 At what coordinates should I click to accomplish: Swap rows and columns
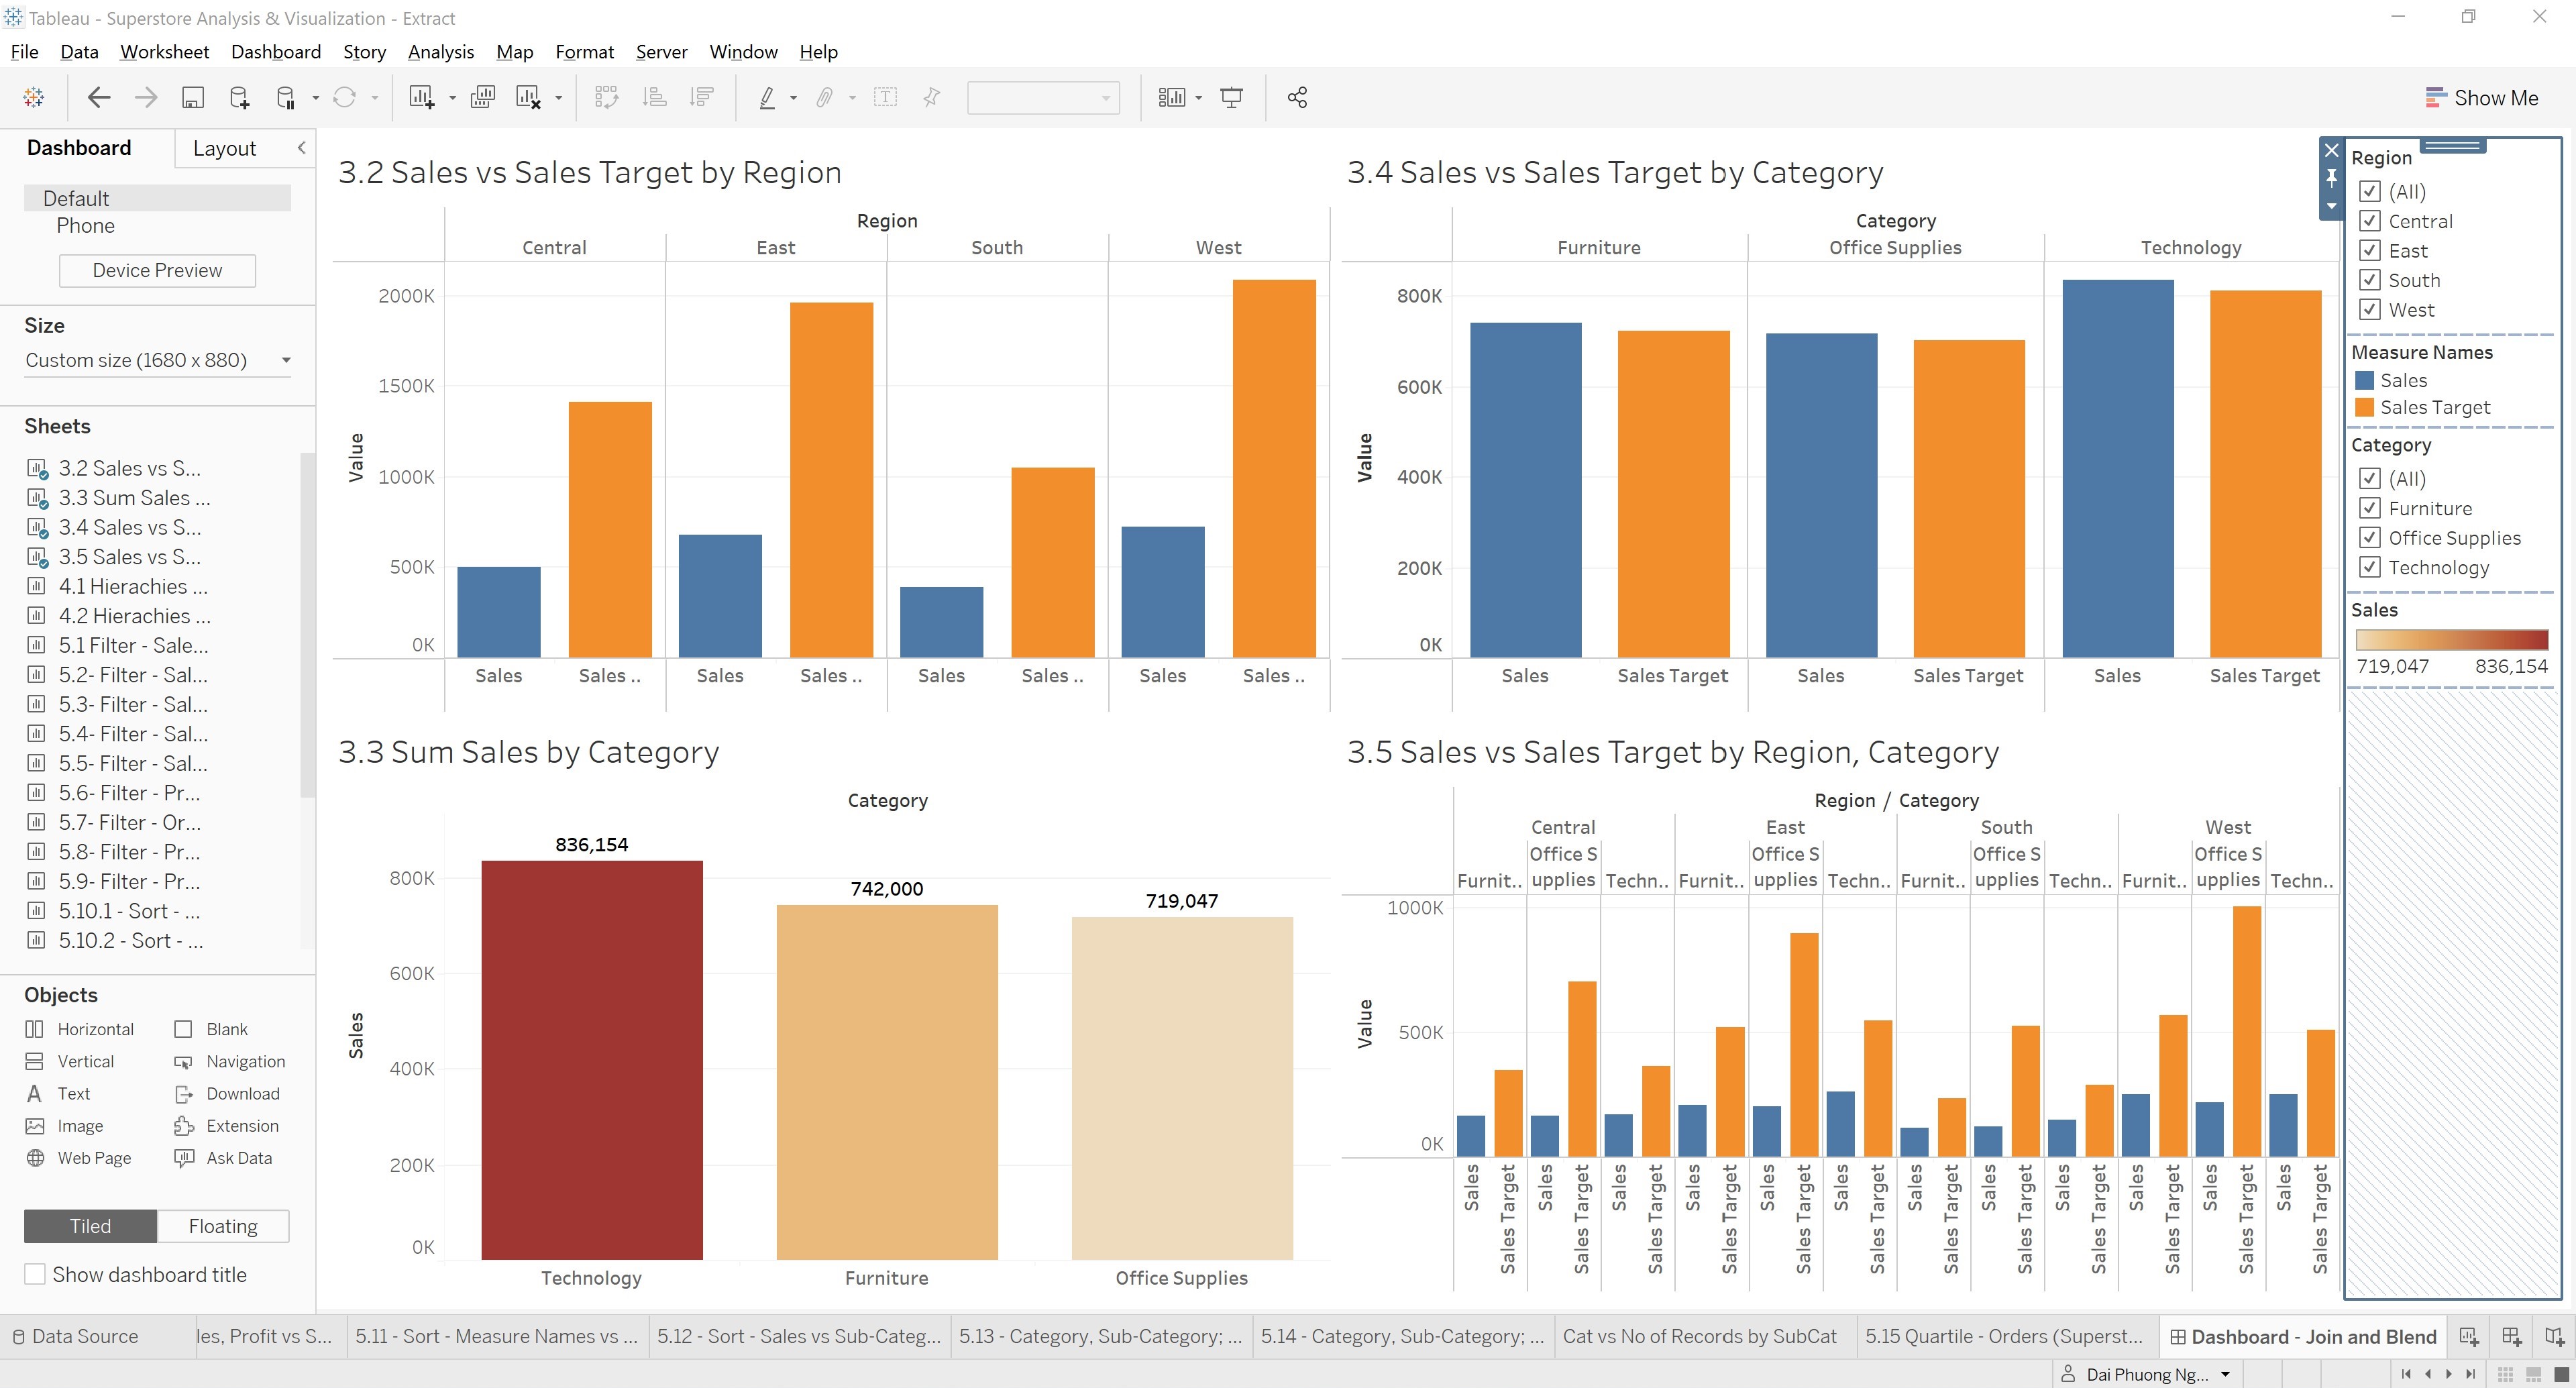(606, 97)
